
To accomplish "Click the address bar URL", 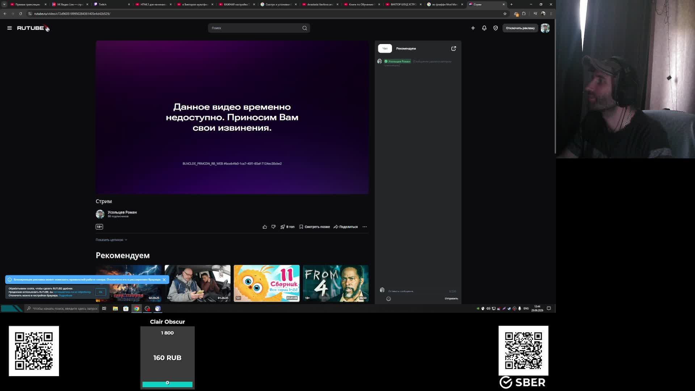I will click(x=72, y=14).
